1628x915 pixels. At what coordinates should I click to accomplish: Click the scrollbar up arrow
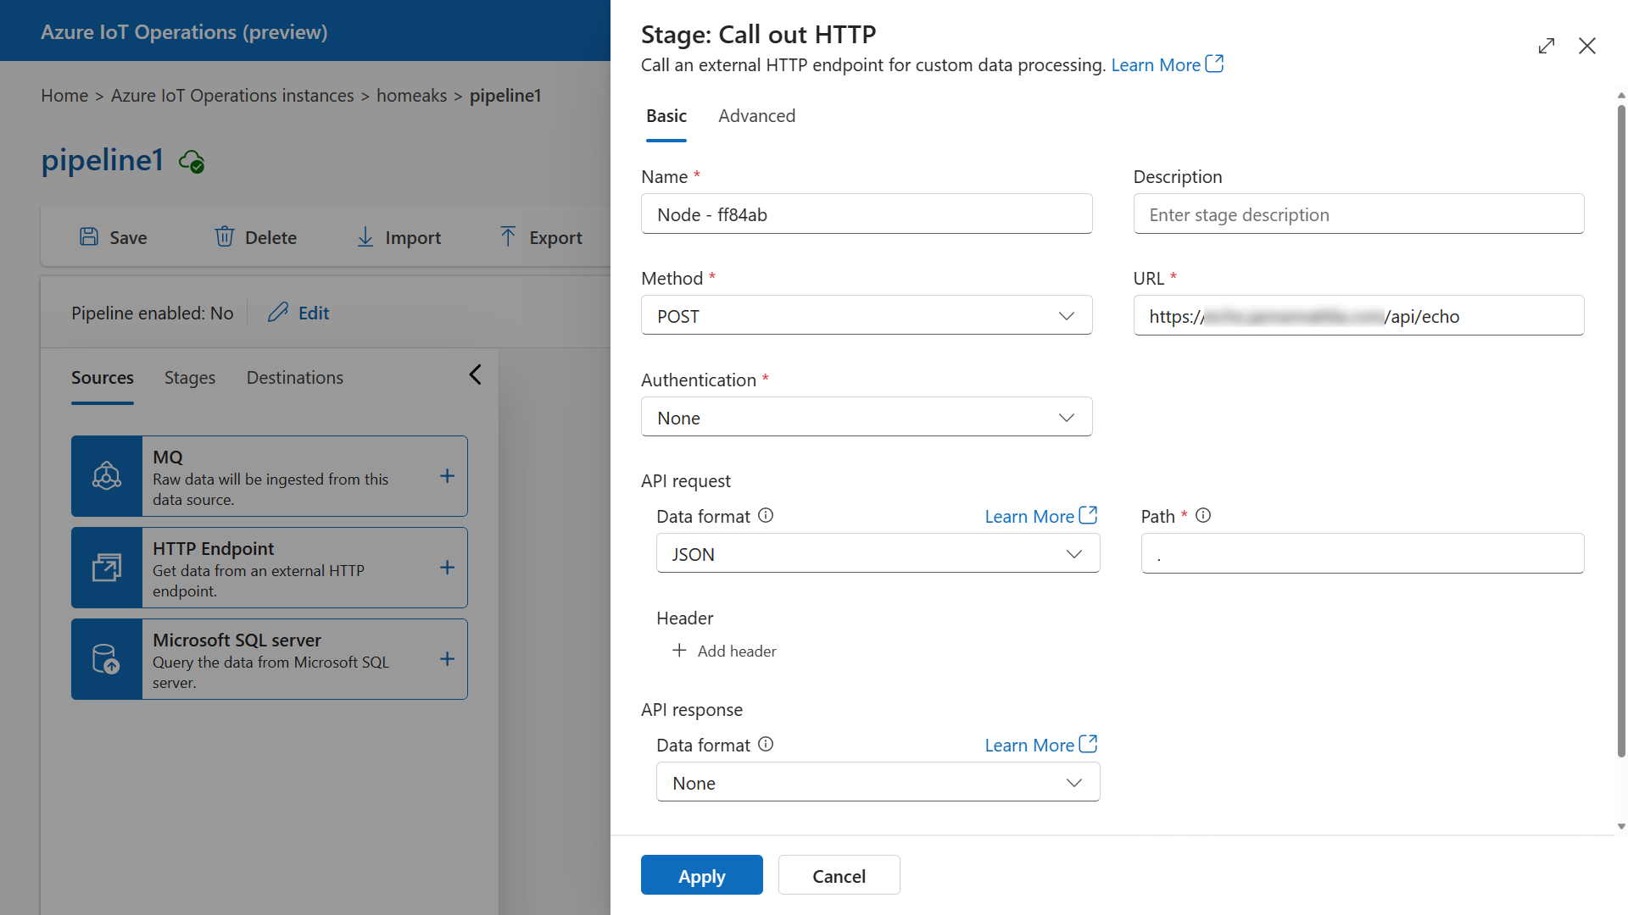(1621, 95)
